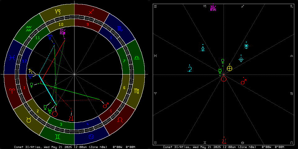Select the cyan Juno asterisk symbol in the right chart
The height and width of the screenshot is (149, 298).
pos(246,46)
